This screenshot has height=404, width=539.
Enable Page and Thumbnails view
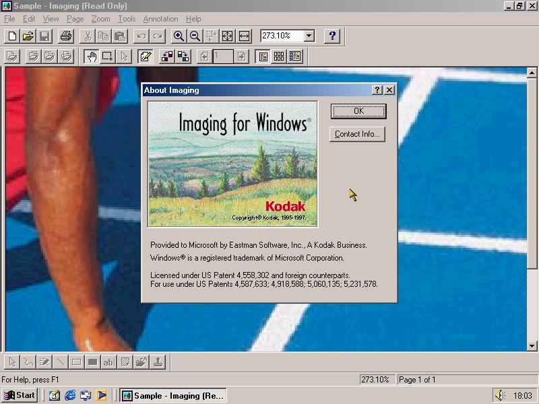[295, 57]
